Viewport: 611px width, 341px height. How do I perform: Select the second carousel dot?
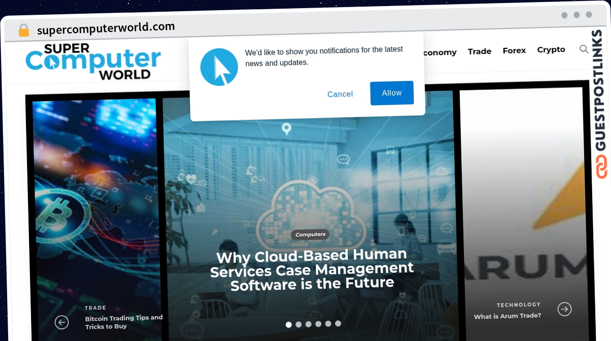298,324
